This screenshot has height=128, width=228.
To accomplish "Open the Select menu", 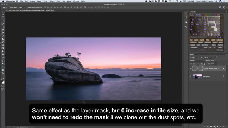I will pyautogui.click(x=52, y=1).
